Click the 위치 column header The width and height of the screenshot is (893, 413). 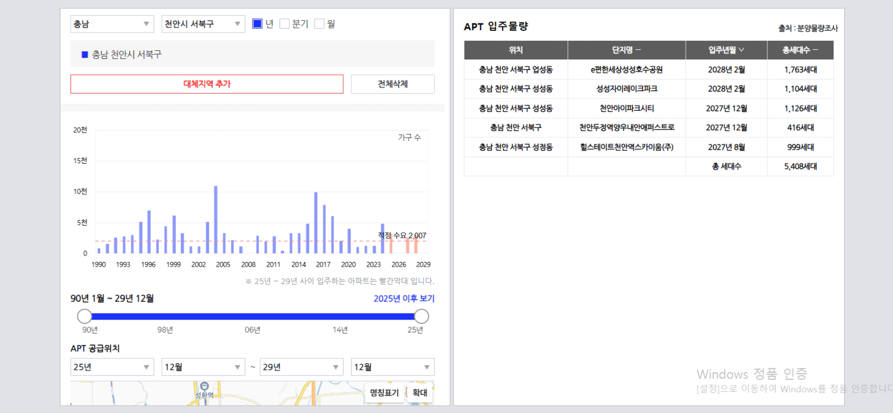pyautogui.click(x=516, y=50)
